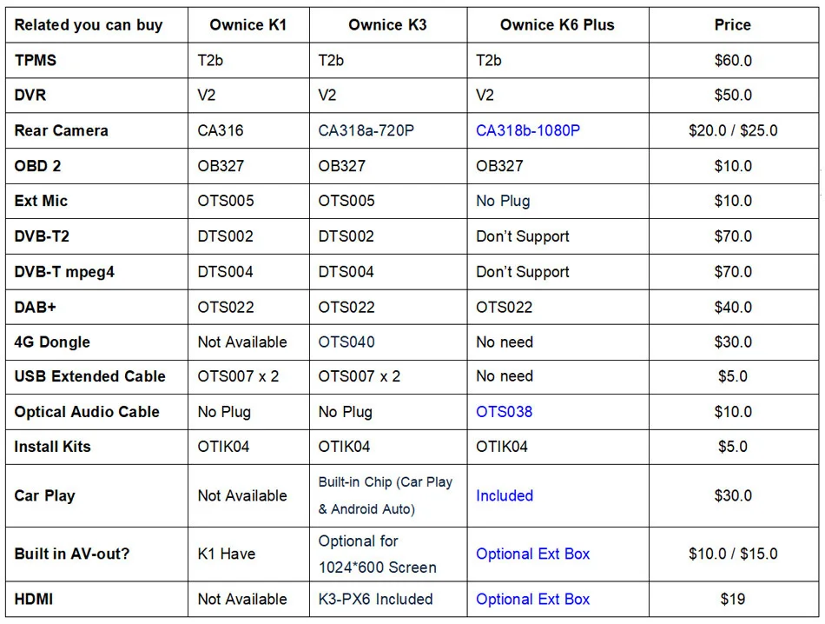
Task: Click the Price column header
Action: pyautogui.click(x=732, y=25)
